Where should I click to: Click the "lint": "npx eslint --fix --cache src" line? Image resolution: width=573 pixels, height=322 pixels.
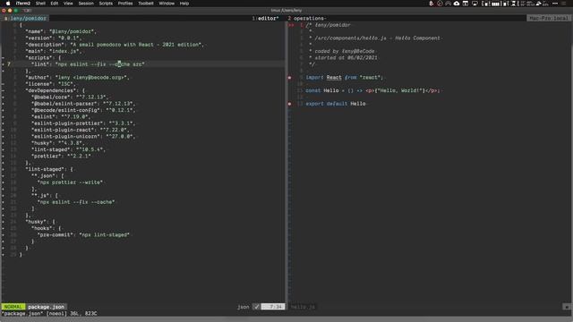[x=88, y=64]
